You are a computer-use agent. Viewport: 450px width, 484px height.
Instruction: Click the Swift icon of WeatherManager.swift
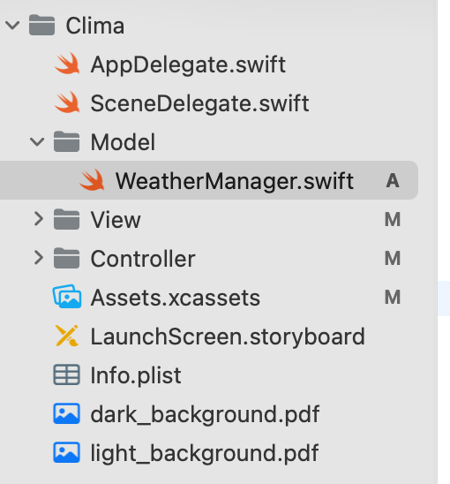click(92, 180)
